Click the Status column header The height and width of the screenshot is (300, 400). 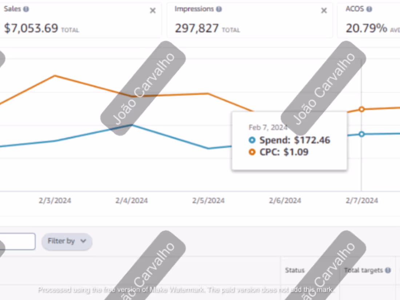[x=295, y=270]
